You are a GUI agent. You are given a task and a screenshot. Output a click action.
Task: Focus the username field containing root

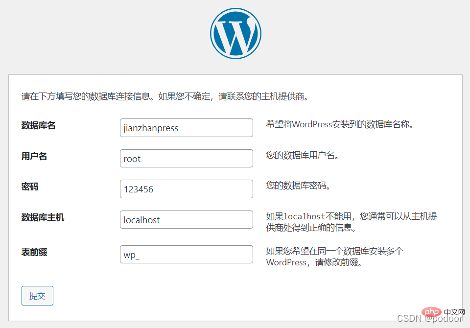[x=186, y=159]
